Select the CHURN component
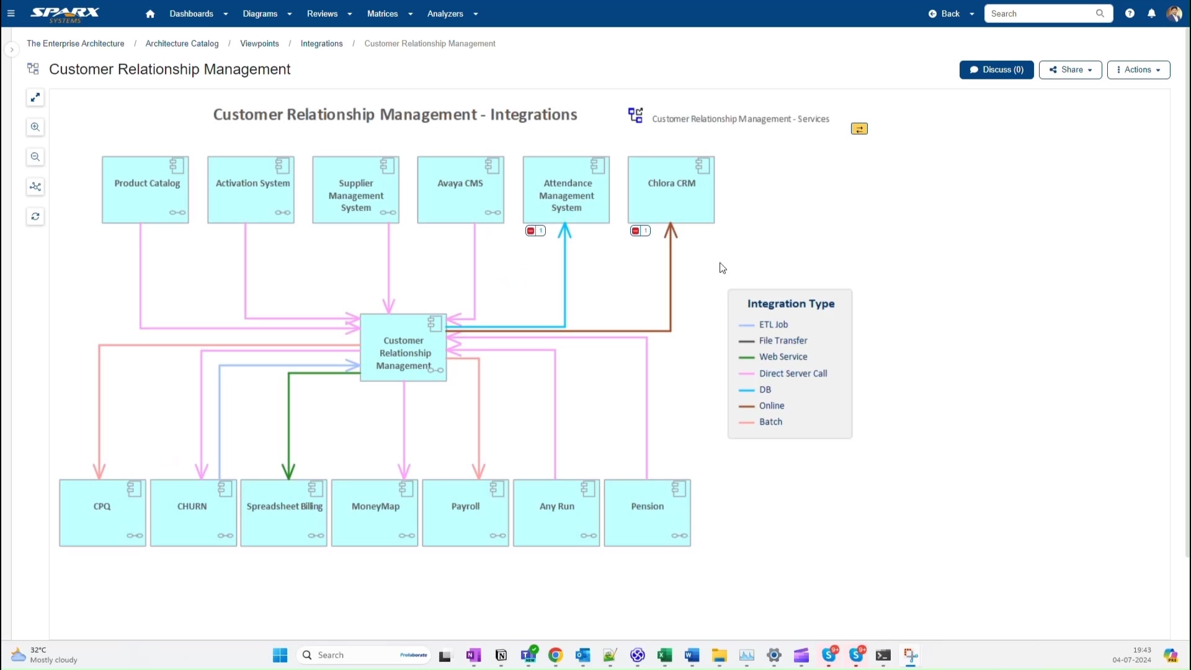This screenshot has height=670, width=1191. [x=193, y=513]
